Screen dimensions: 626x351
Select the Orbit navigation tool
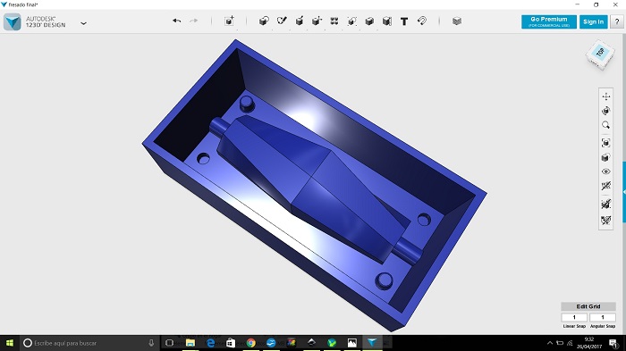tap(606, 111)
